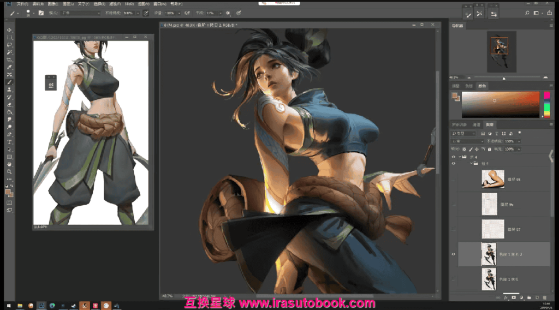559x310 pixels.
Task: Select the Crop tool
Action: click(x=10, y=60)
